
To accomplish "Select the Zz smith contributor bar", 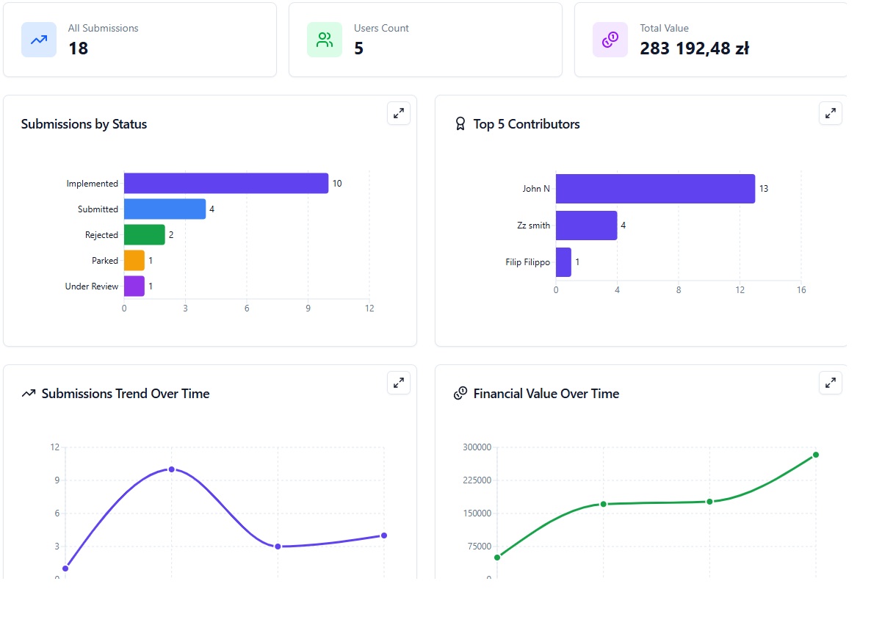I will click(586, 226).
